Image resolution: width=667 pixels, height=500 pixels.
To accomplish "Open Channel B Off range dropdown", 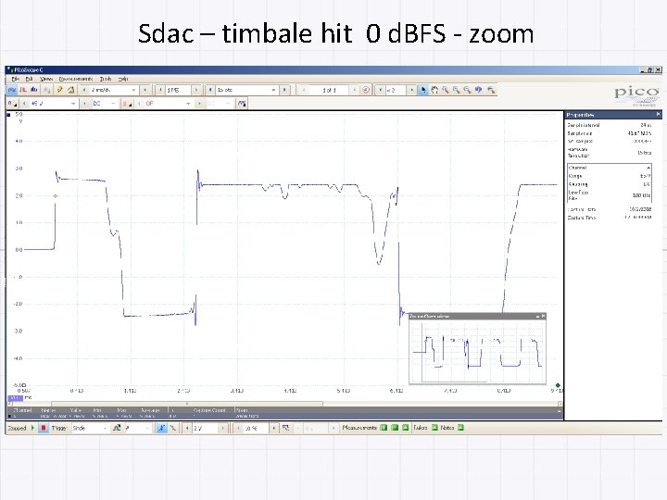I will [187, 104].
